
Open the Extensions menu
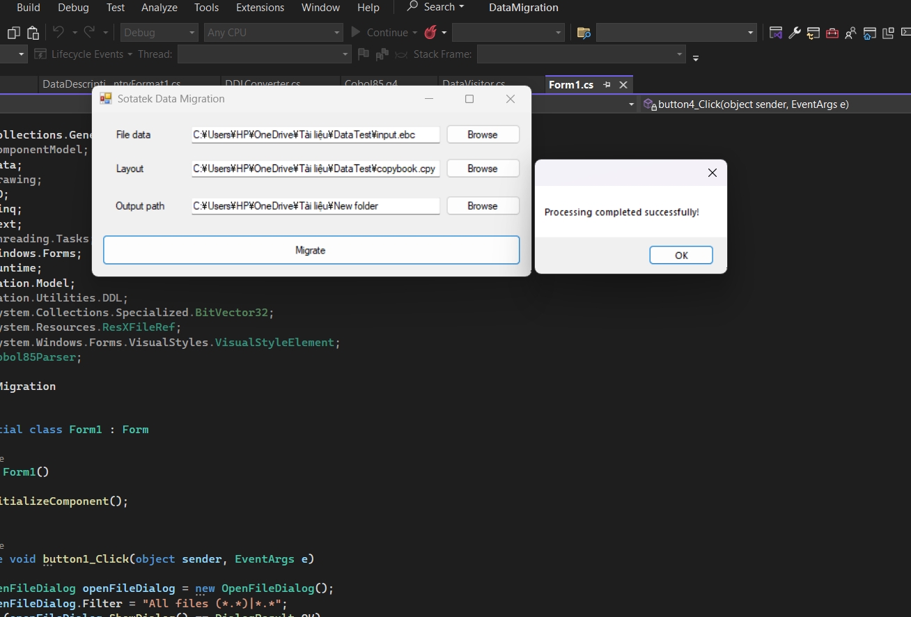[x=260, y=8]
